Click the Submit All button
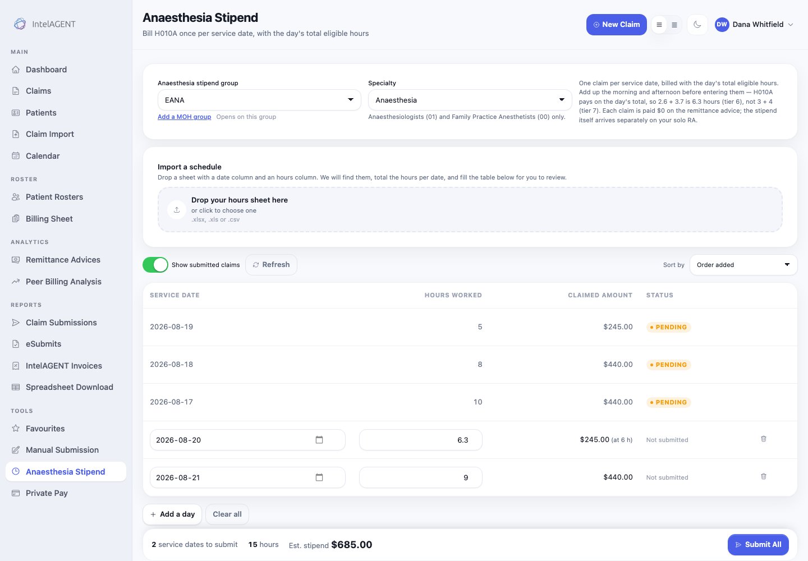 pos(758,545)
